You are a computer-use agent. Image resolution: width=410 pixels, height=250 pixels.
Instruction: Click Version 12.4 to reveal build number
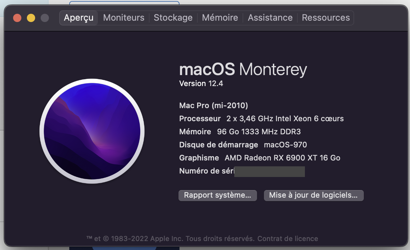pos(201,83)
